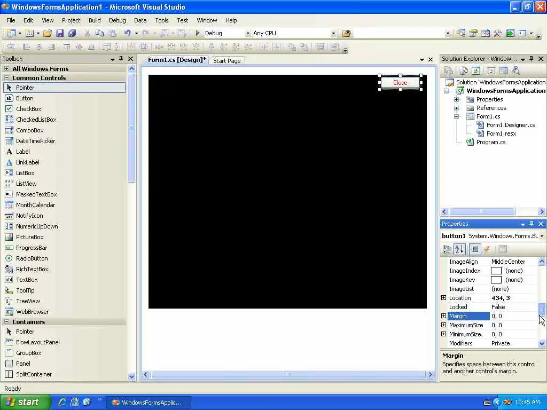The height and width of the screenshot is (410, 547).
Task: Open Solution Explorer via toolbar icon
Action: 461,33
